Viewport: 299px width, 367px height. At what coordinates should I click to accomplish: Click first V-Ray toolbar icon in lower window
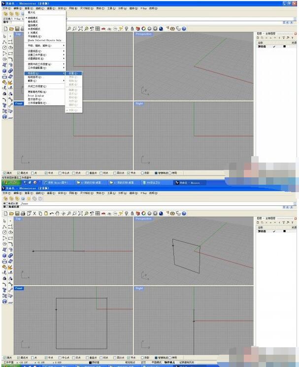(x=5, y=199)
